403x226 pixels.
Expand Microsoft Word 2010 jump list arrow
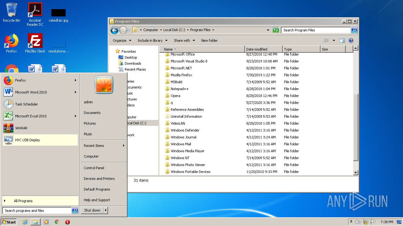[x=75, y=92]
